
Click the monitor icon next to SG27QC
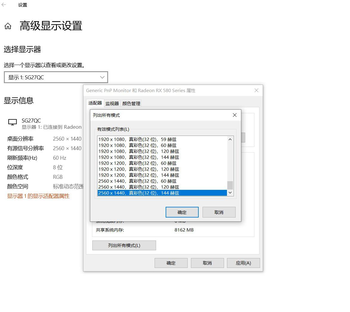coord(12,122)
